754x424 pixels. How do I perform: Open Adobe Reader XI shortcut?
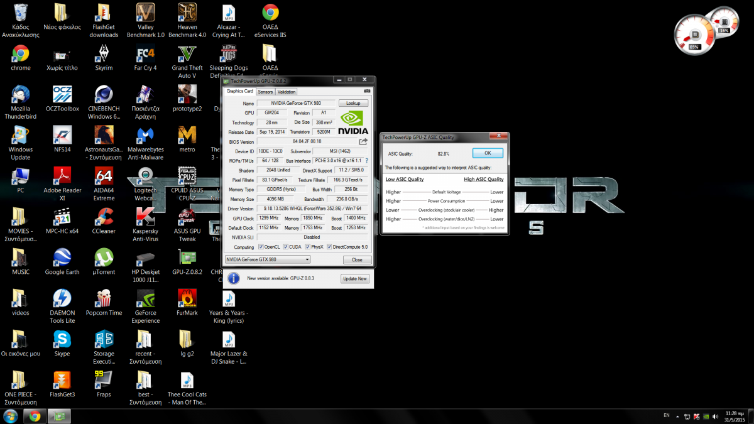click(x=62, y=183)
